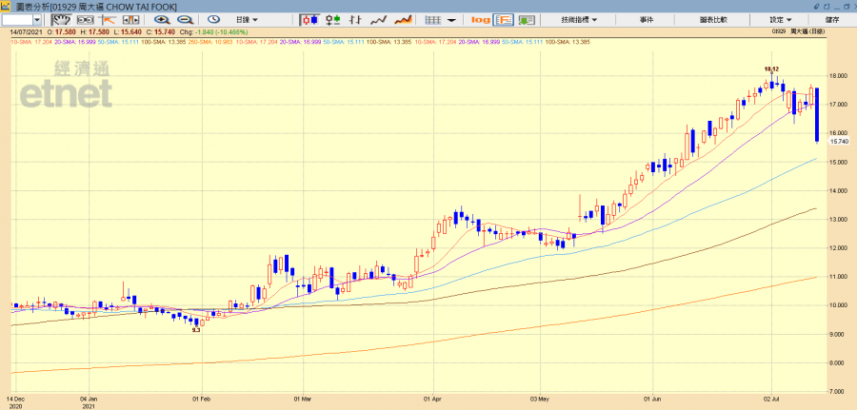Open the 日線 period dropdown
Viewport: 857px width, 410px height.
(x=249, y=19)
